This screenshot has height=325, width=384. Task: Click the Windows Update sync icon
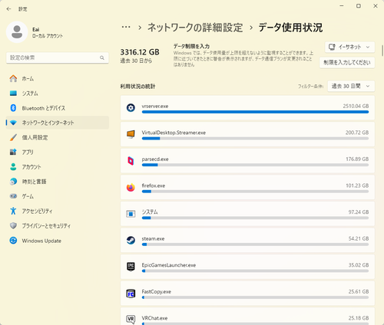[13, 241]
